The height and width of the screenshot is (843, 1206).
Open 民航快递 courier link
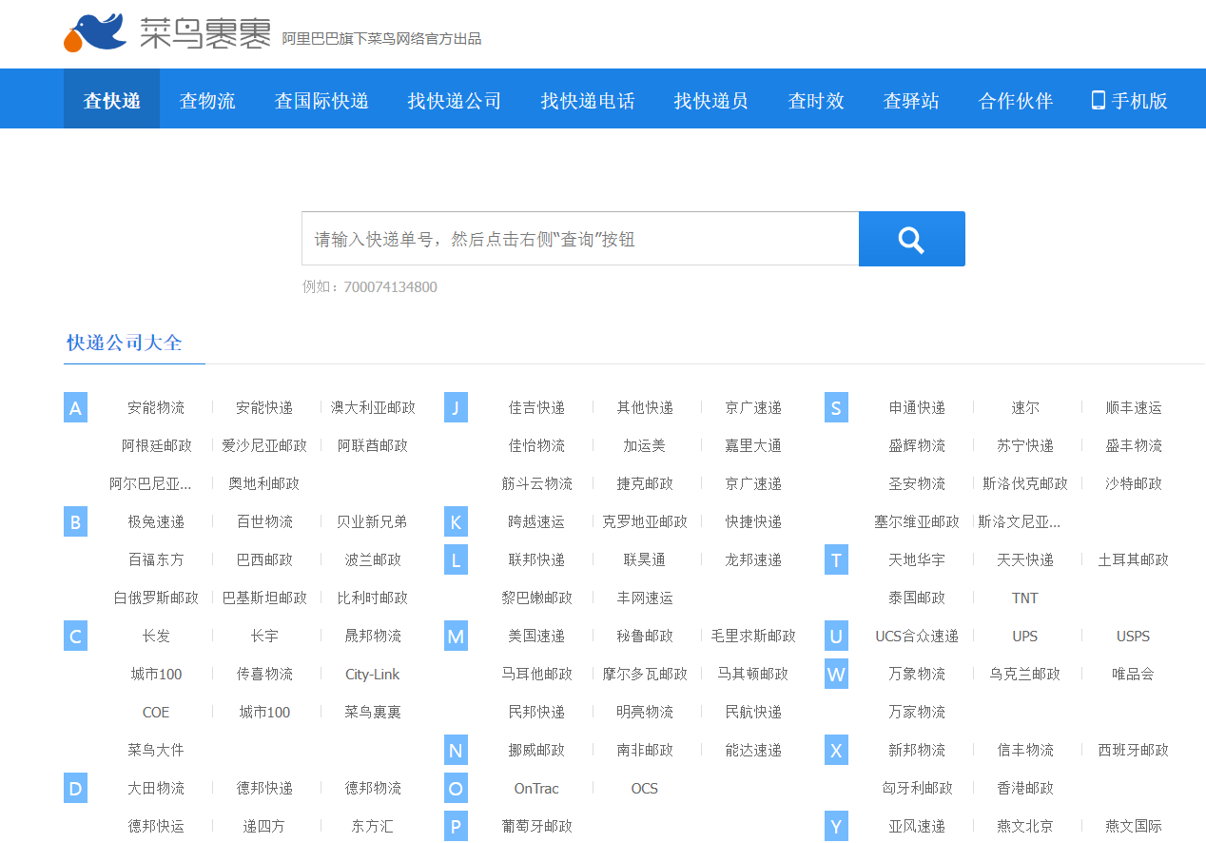[753, 712]
